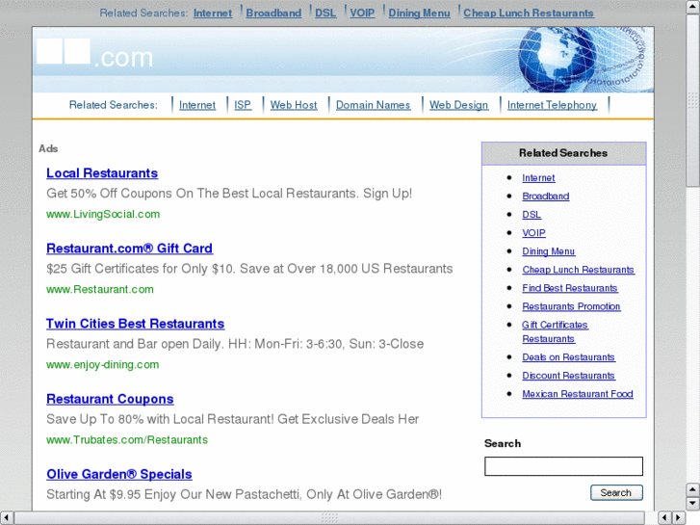Click the Search button
700x525 pixels.
click(x=616, y=493)
